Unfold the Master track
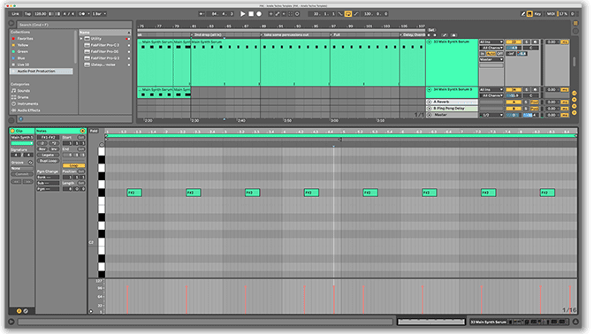 [x=430, y=115]
